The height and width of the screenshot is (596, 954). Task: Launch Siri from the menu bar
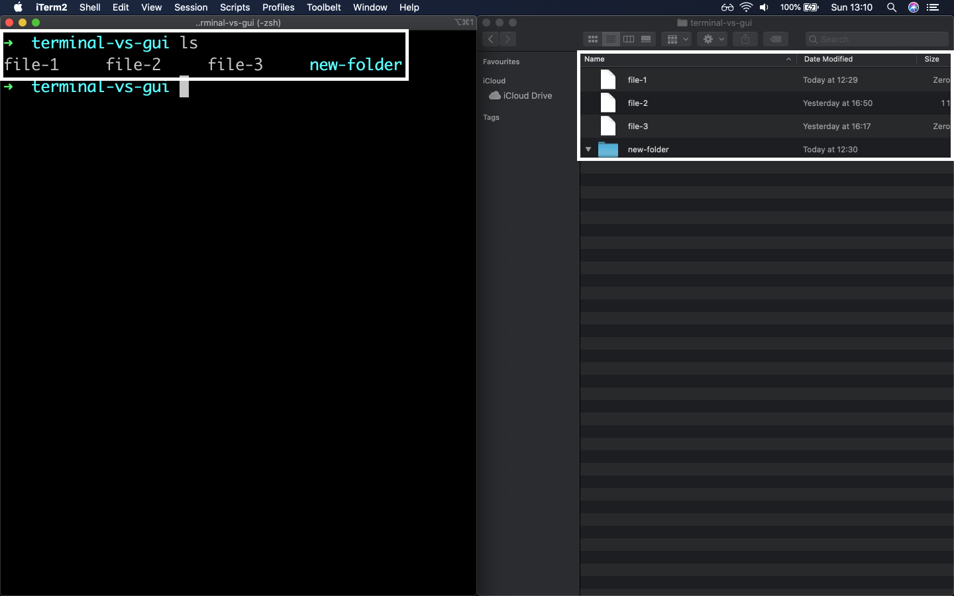coord(914,7)
